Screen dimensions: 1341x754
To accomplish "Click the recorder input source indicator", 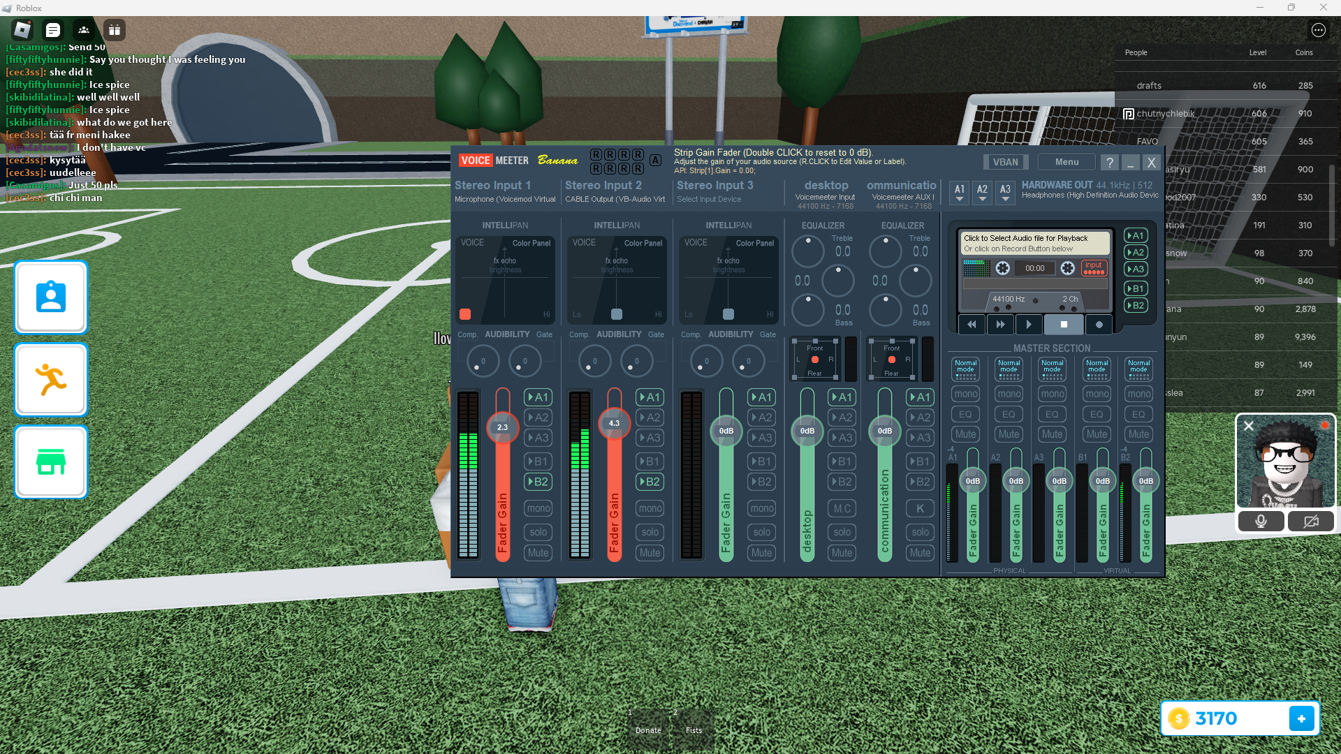I will pyautogui.click(x=1094, y=268).
